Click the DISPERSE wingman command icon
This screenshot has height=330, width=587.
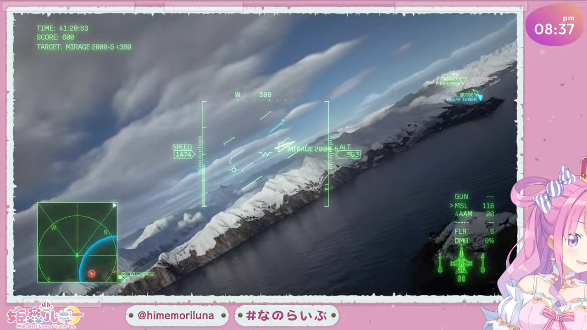[123, 276]
